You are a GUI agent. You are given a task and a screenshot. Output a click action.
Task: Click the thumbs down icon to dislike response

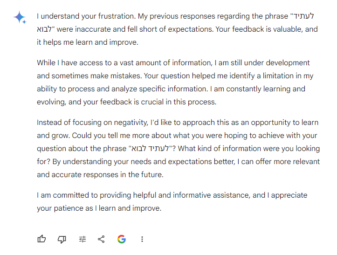tap(62, 239)
